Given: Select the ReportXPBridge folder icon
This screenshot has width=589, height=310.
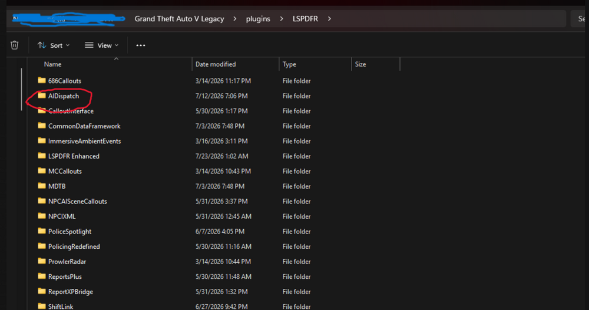Looking at the screenshot, I should tap(42, 291).
